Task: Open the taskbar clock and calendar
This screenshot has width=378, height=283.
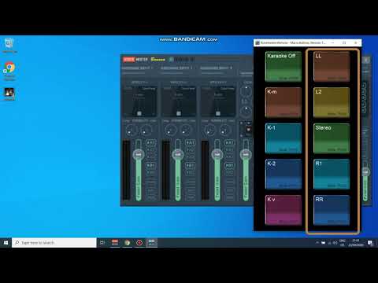Action: [x=356, y=243]
